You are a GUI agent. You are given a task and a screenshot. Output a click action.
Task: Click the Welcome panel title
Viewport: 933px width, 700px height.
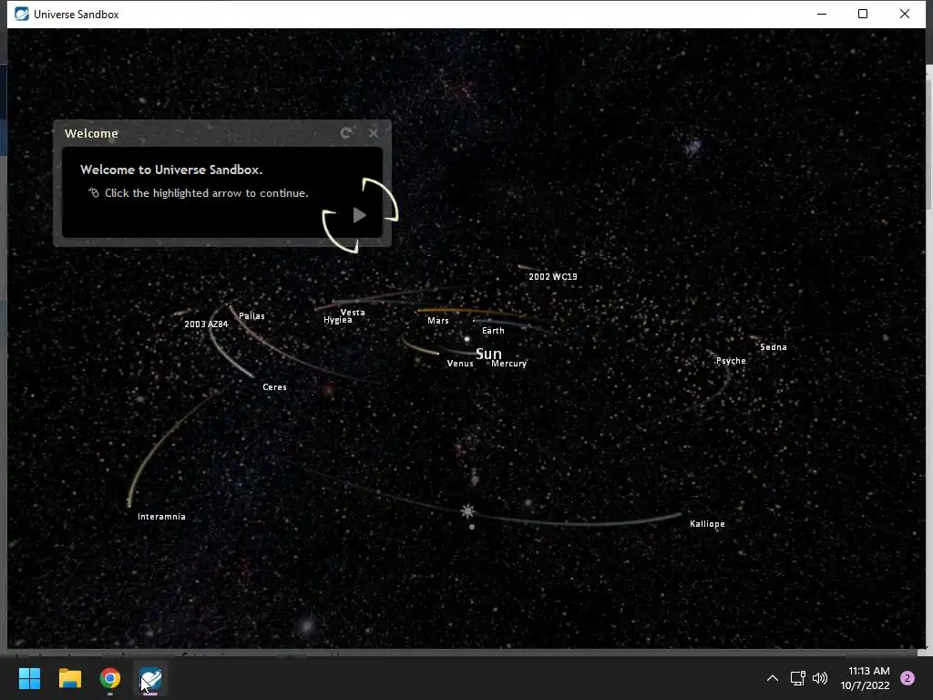[x=91, y=133]
